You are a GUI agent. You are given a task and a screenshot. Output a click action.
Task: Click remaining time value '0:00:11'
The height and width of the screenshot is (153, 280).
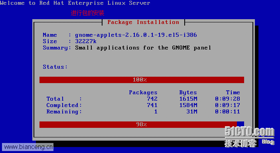(228, 112)
